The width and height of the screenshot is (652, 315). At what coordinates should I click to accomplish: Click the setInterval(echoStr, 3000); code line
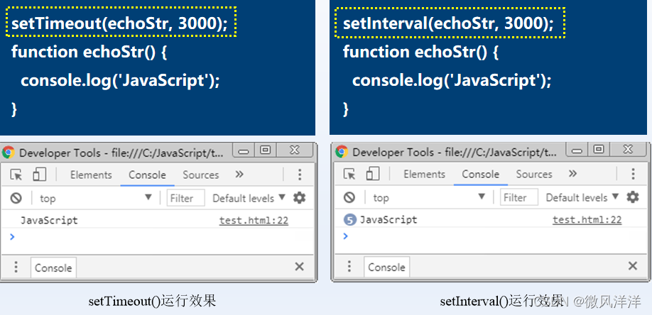(x=450, y=23)
